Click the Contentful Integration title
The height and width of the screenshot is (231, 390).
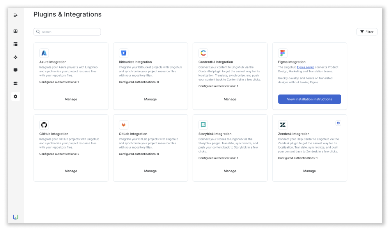216,62
